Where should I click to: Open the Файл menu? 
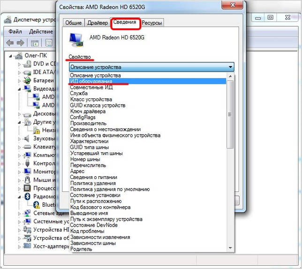tap(15, 31)
